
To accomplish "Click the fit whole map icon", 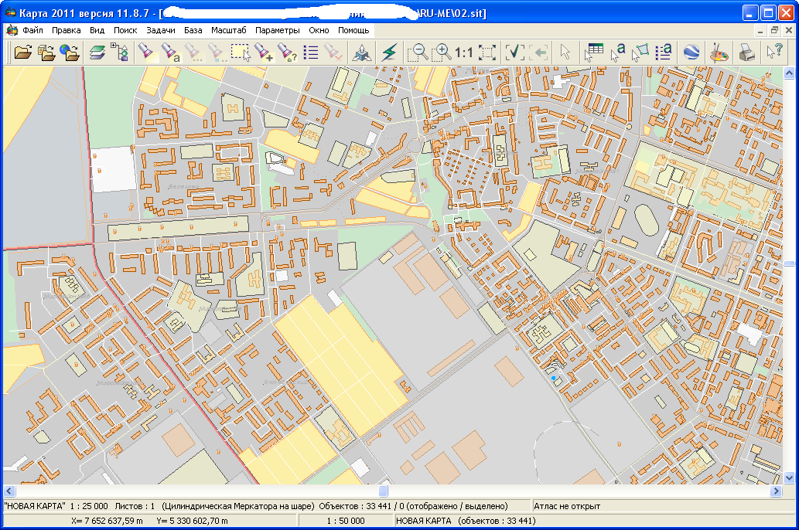I will point(487,53).
